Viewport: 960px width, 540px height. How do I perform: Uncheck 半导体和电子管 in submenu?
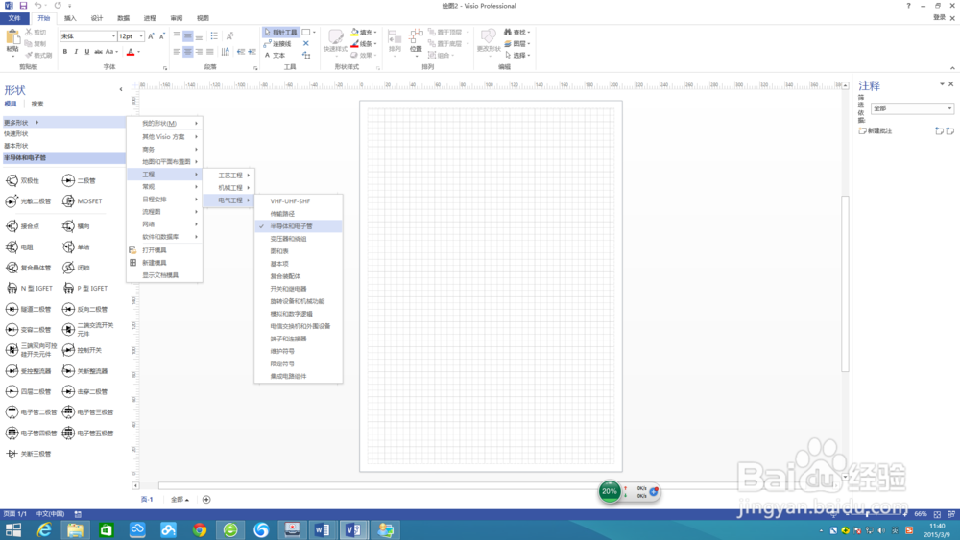299,226
